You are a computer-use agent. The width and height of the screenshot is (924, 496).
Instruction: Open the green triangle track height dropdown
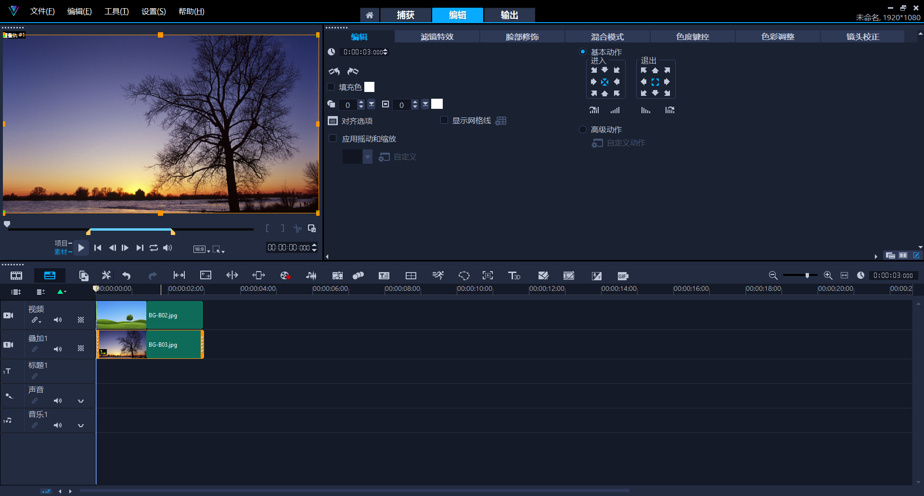(62, 291)
